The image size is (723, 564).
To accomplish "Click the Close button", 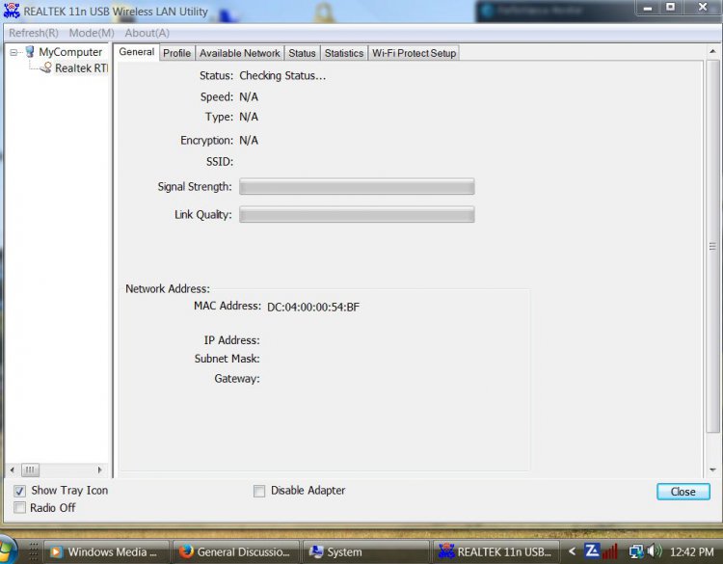I will [683, 492].
